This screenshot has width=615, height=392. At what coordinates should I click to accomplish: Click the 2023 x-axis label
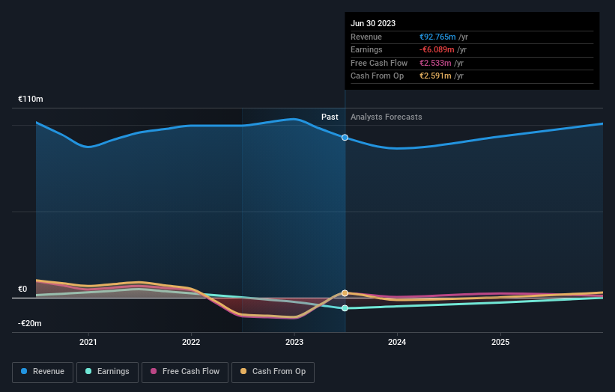point(294,342)
